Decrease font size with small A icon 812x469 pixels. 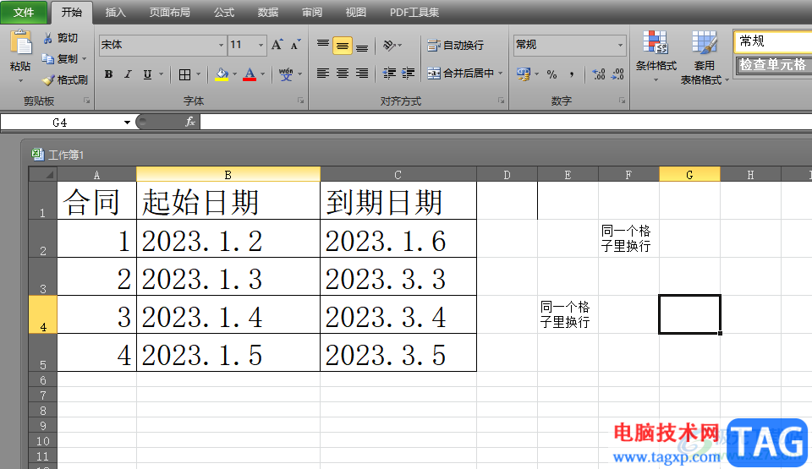coord(296,45)
